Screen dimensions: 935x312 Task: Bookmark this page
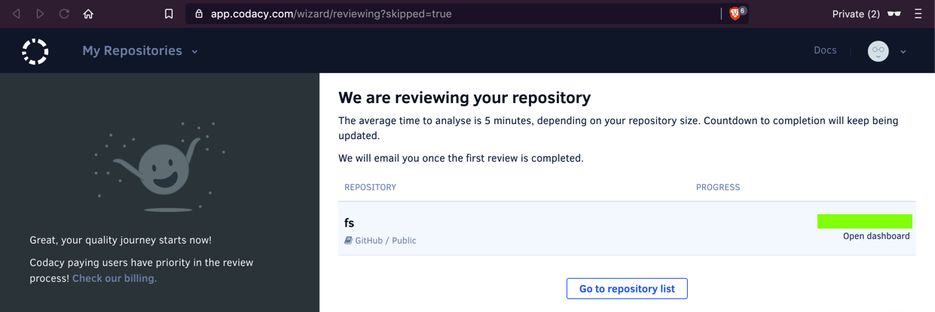click(x=169, y=14)
